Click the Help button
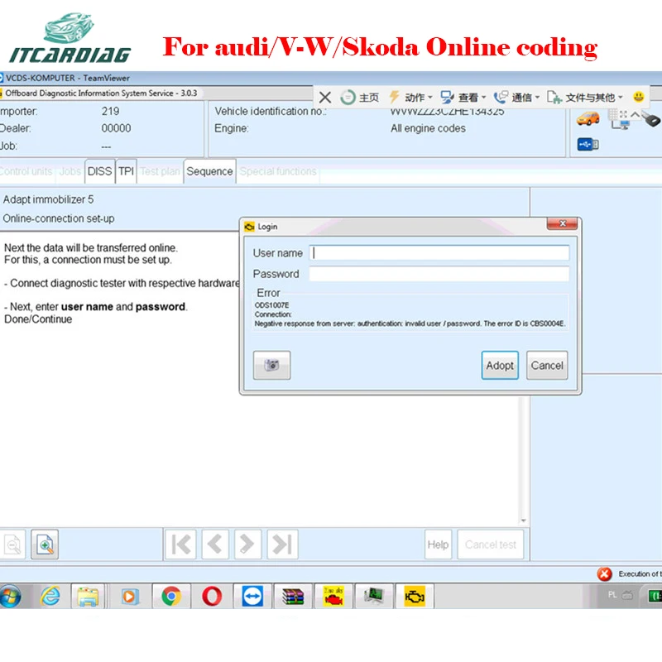This screenshot has height=662, width=662. coord(438,544)
